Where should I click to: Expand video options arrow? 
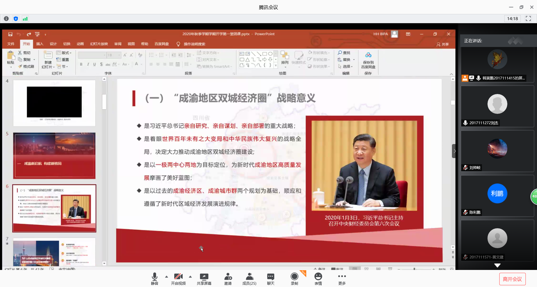pyautogui.click(x=190, y=277)
